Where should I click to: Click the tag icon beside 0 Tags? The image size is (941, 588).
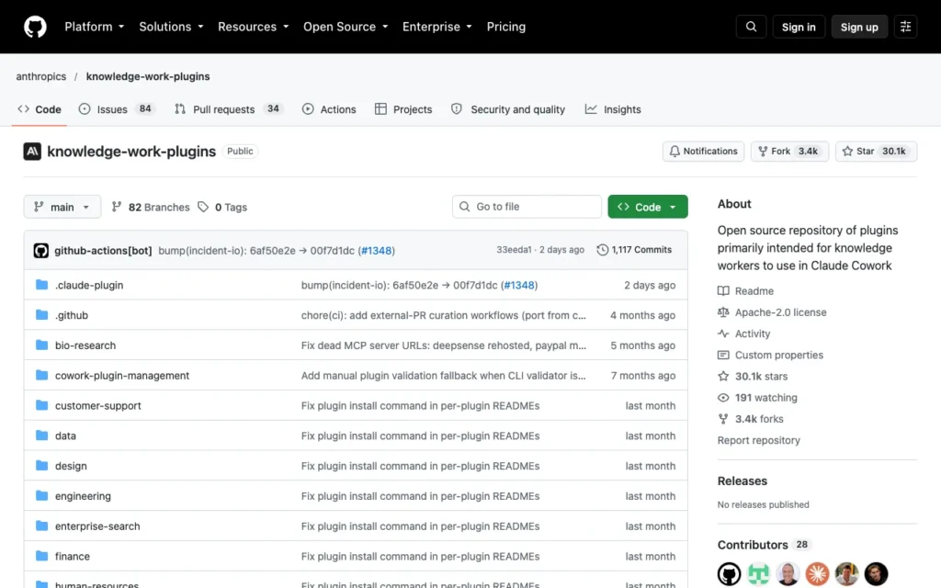[x=203, y=207]
